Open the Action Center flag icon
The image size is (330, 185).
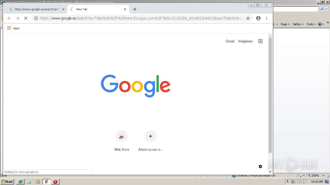(306, 182)
